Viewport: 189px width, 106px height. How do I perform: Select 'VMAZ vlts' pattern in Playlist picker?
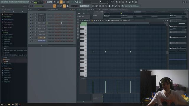(84, 16)
